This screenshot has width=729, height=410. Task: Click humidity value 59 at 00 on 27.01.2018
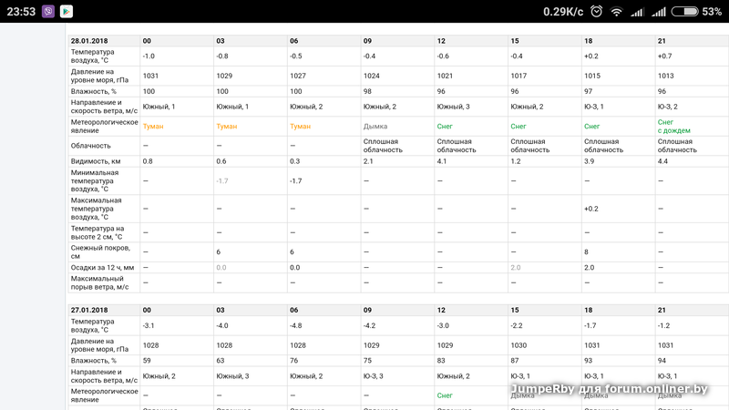click(x=147, y=361)
